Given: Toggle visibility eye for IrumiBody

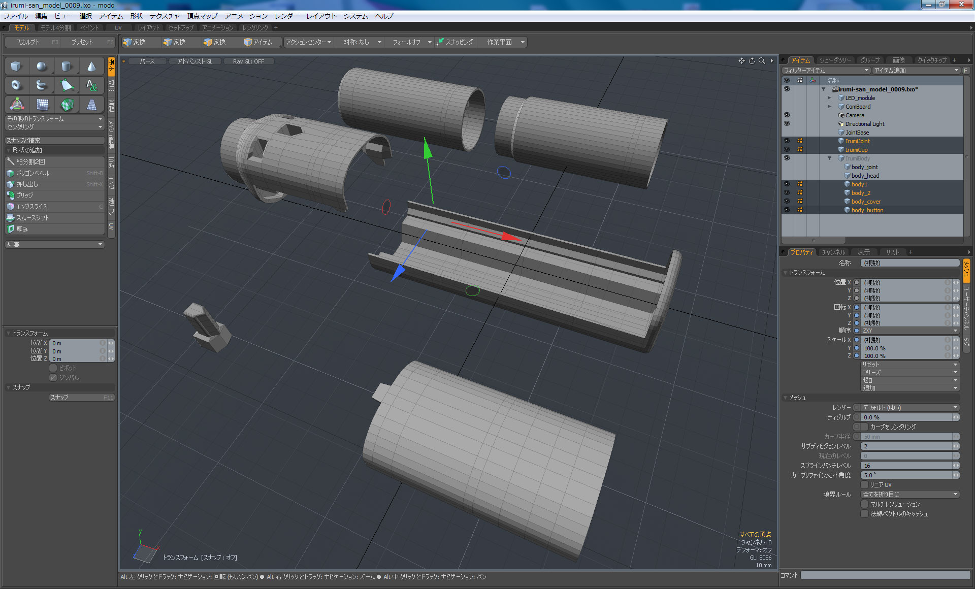Looking at the screenshot, I should 787,158.
